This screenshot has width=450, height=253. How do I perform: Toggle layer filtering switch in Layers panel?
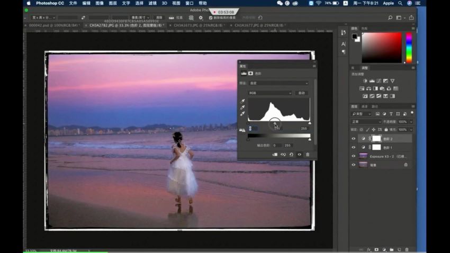(412, 113)
